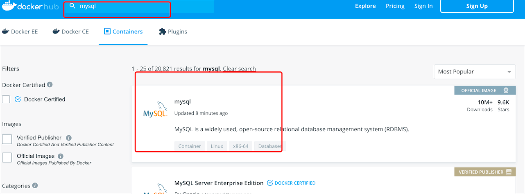Click the VERIFIED PUBLISHER badge
525x194 pixels.
(485, 172)
